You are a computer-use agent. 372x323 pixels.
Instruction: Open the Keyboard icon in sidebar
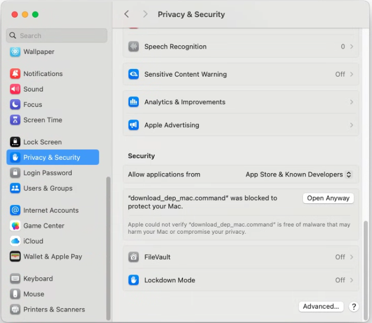pyautogui.click(x=15, y=278)
